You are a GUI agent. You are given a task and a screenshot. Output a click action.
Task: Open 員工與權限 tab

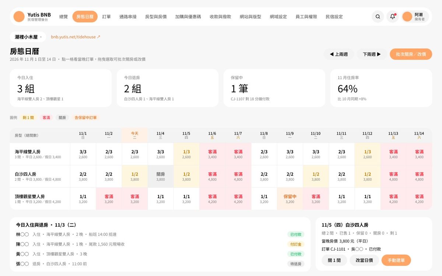tap(306, 17)
